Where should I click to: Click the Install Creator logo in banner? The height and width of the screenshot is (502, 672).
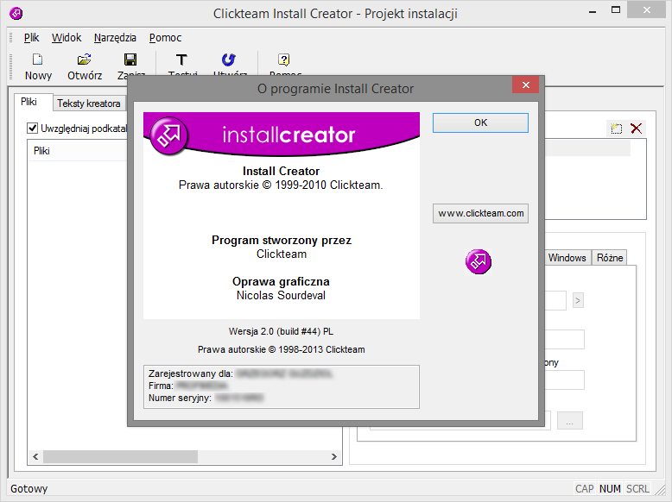168,135
